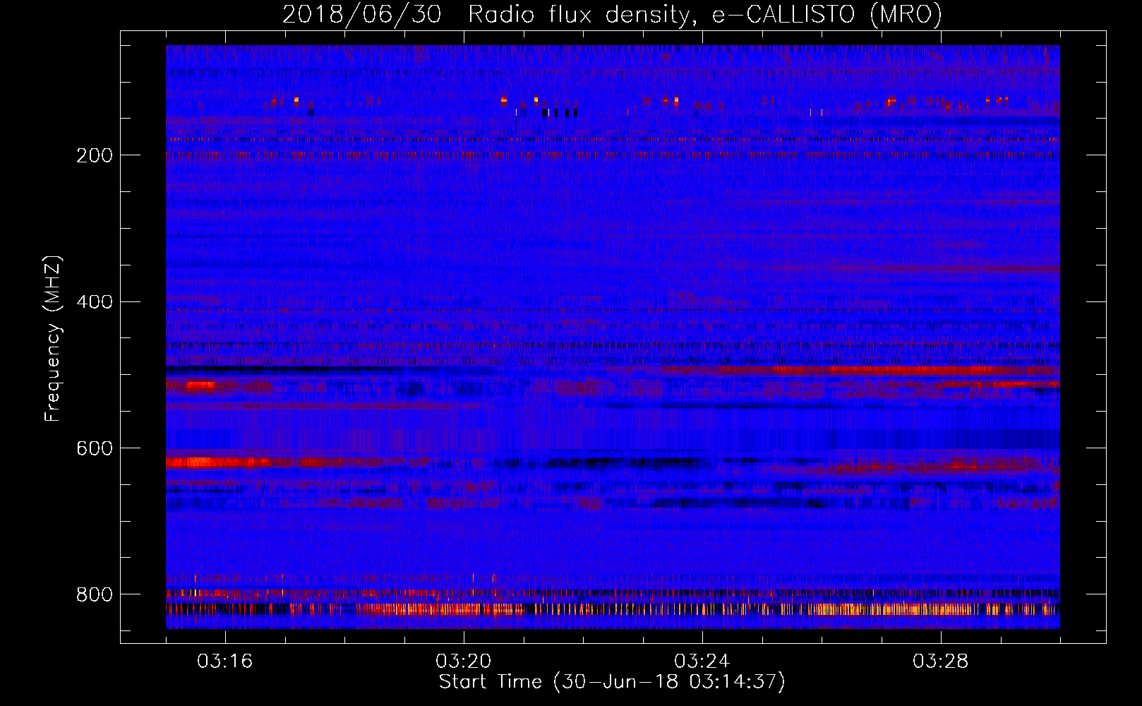The height and width of the screenshot is (706, 1142).
Task: Click the 03:24 time tick label
Action: 702,662
